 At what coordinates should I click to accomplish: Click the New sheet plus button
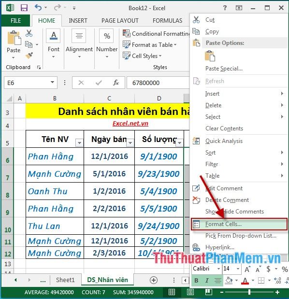click(154, 280)
